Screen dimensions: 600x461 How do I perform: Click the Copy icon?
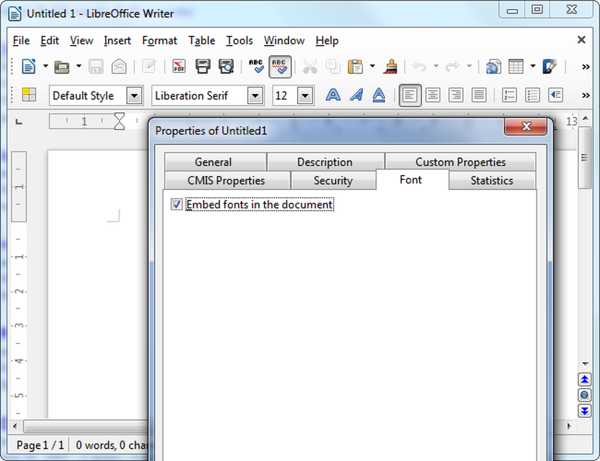pos(333,67)
